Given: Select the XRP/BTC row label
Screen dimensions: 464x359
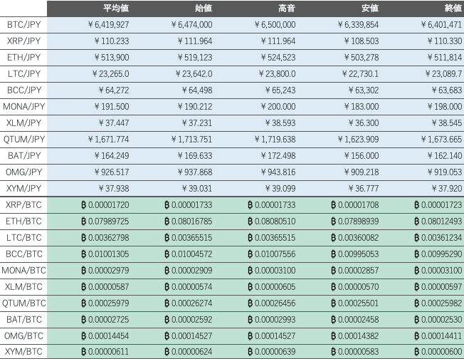Looking at the screenshot, I should pos(23,204).
